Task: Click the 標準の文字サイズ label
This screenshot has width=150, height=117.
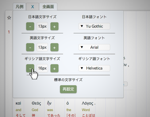Action: pyautogui.click(x=68, y=80)
